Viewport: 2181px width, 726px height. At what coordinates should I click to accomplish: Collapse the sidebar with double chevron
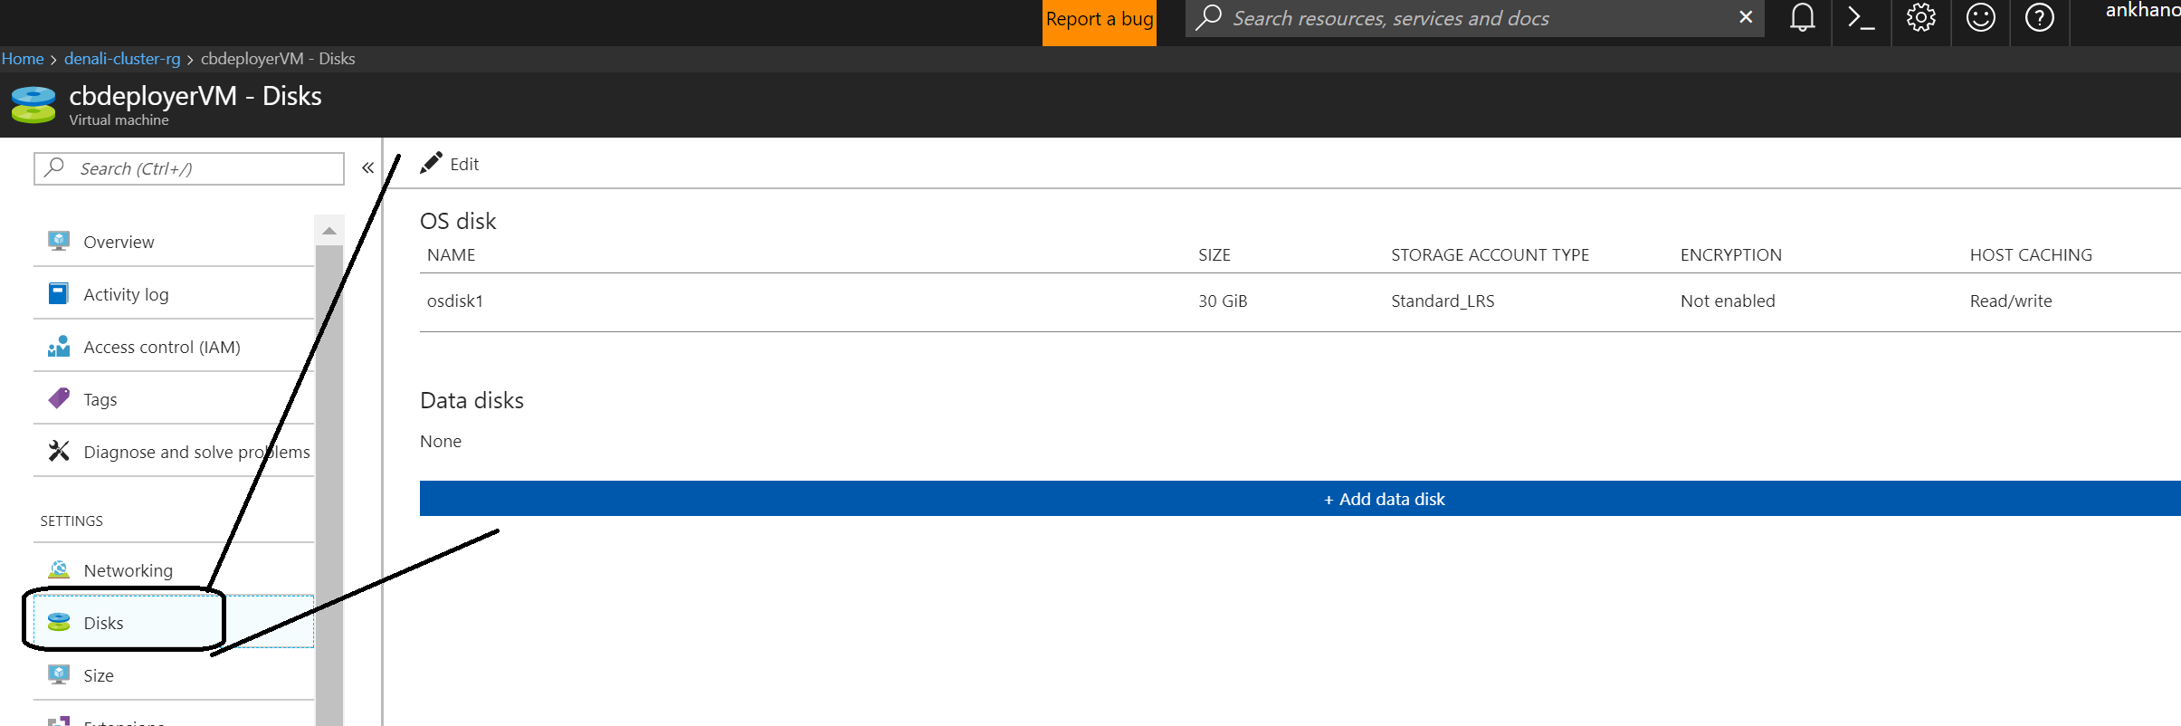pyautogui.click(x=367, y=167)
